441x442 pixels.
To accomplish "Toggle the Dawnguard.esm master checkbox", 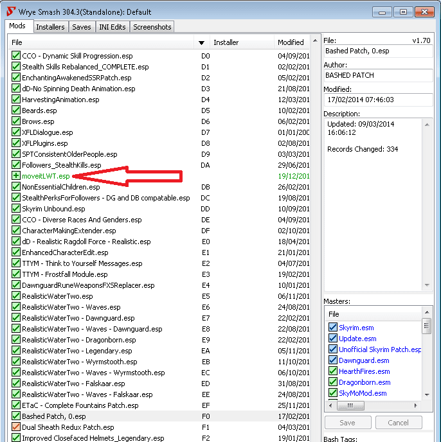I will [x=333, y=360].
